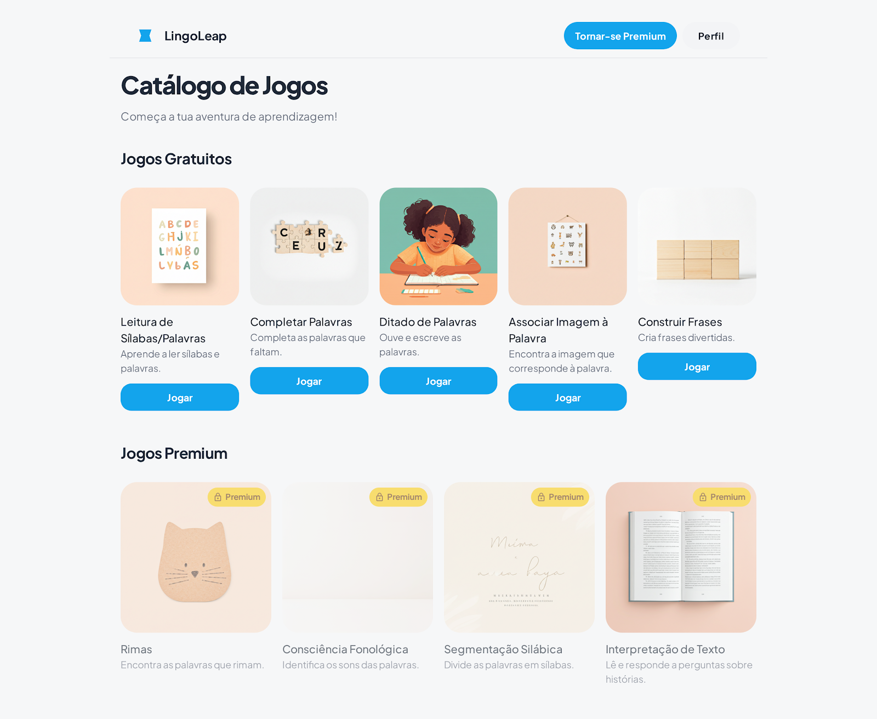Image resolution: width=877 pixels, height=719 pixels.
Task: Click the LingoLeap brand name
Action: [x=196, y=36]
